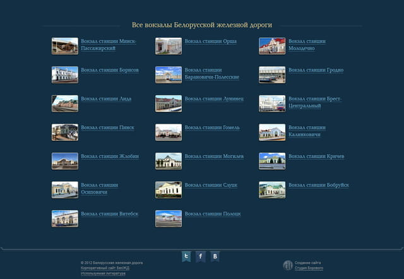Open Корпоративный сайт БелЖД footer link
This screenshot has height=279, width=404.
pos(105,268)
